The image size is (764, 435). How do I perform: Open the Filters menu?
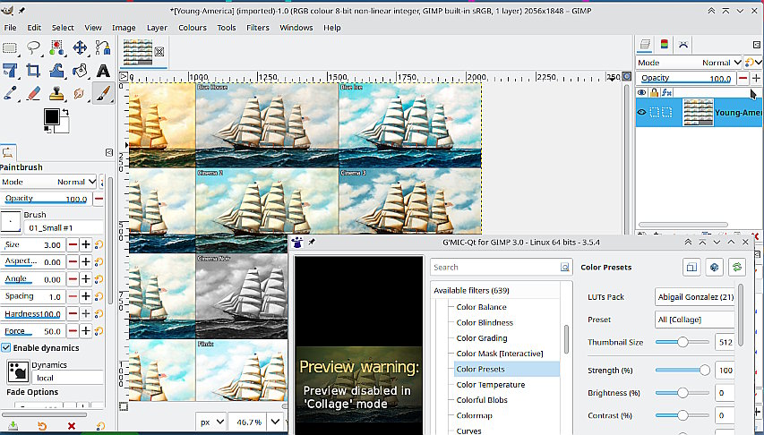point(258,28)
